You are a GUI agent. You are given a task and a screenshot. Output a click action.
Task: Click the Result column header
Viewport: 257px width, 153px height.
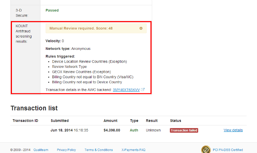152,121
